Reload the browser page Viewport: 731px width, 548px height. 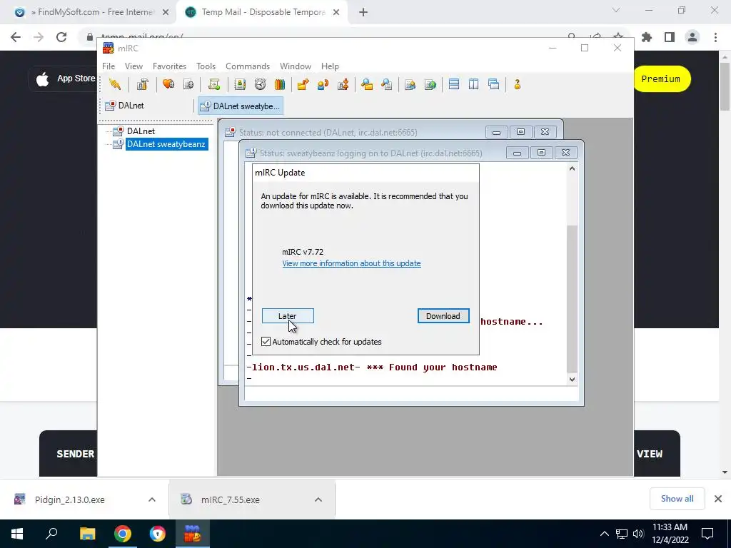[x=61, y=37]
